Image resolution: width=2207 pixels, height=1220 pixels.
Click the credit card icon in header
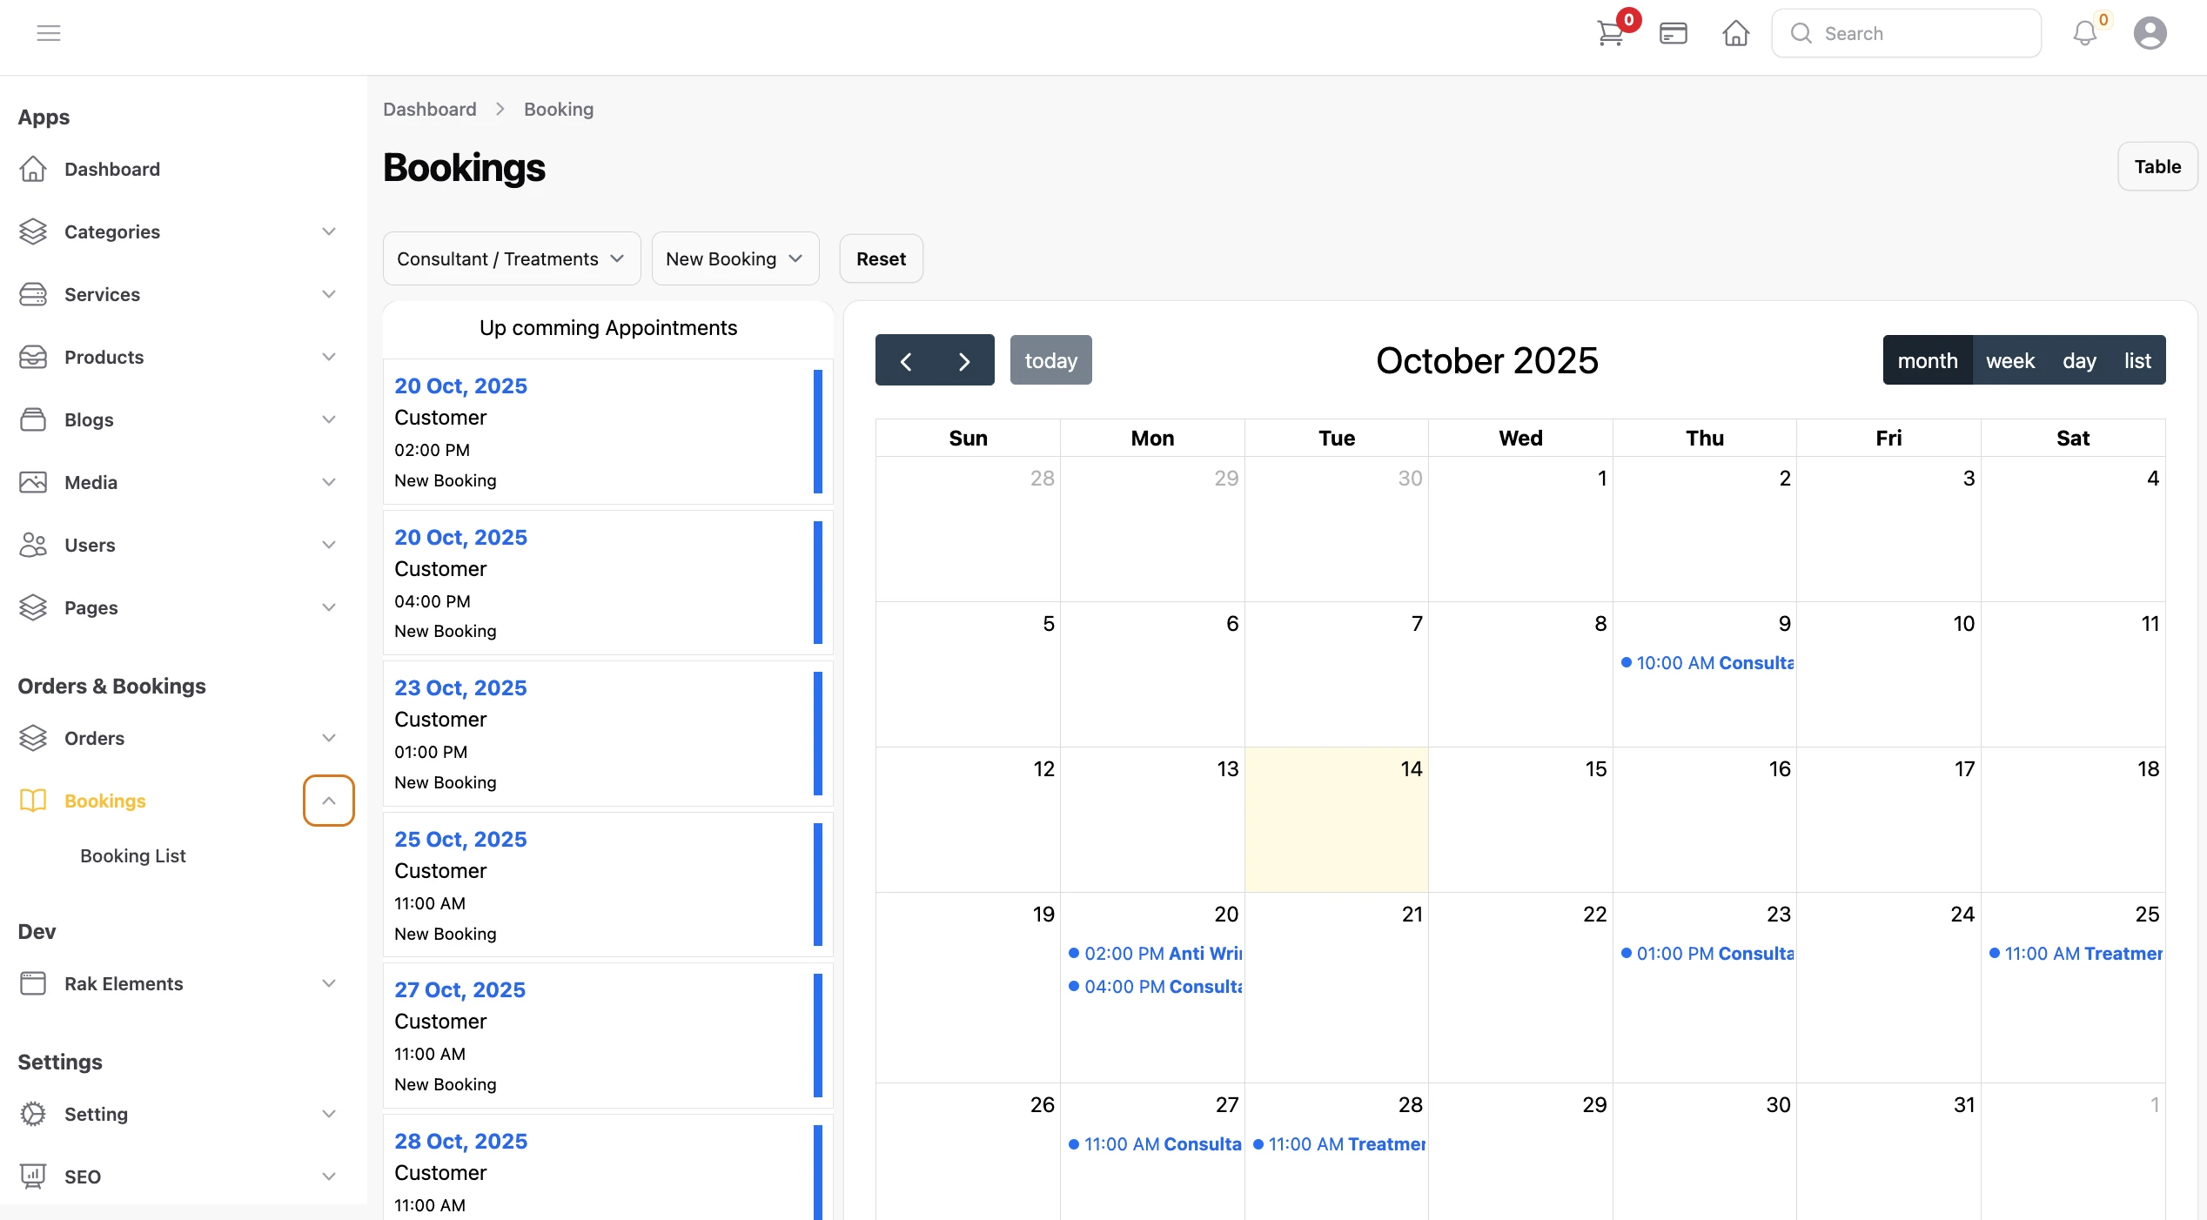tap(1673, 34)
